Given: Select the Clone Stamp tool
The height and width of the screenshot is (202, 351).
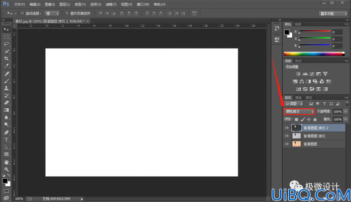Looking at the screenshot, I should [6, 88].
